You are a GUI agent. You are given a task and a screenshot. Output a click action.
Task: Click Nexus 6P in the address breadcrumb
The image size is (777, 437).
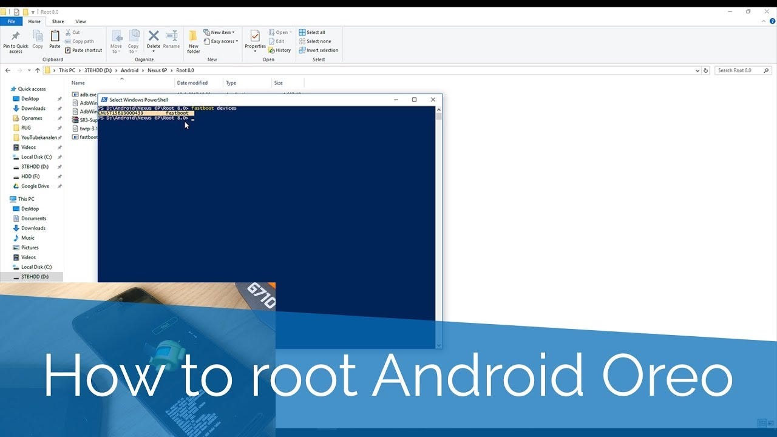(x=158, y=70)
